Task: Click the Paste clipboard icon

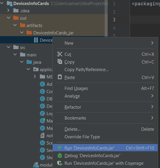Action: pyautogui.click(x=60, y=77)
